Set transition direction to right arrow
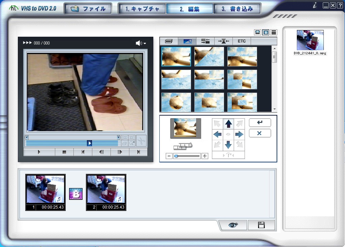The image size is (345, 247). click(x=239, y=134)
